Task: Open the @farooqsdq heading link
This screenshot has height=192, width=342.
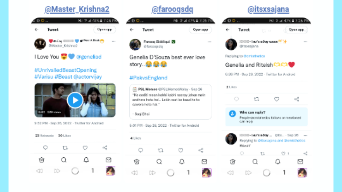Action: pyautogui.click(x=172, y=9)
